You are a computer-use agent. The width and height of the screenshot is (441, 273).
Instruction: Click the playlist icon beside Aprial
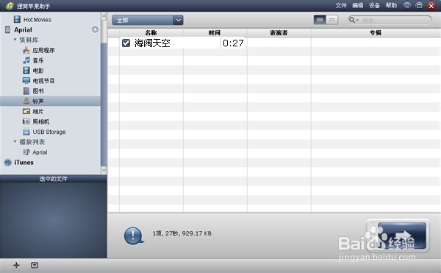tap(26, 152)
